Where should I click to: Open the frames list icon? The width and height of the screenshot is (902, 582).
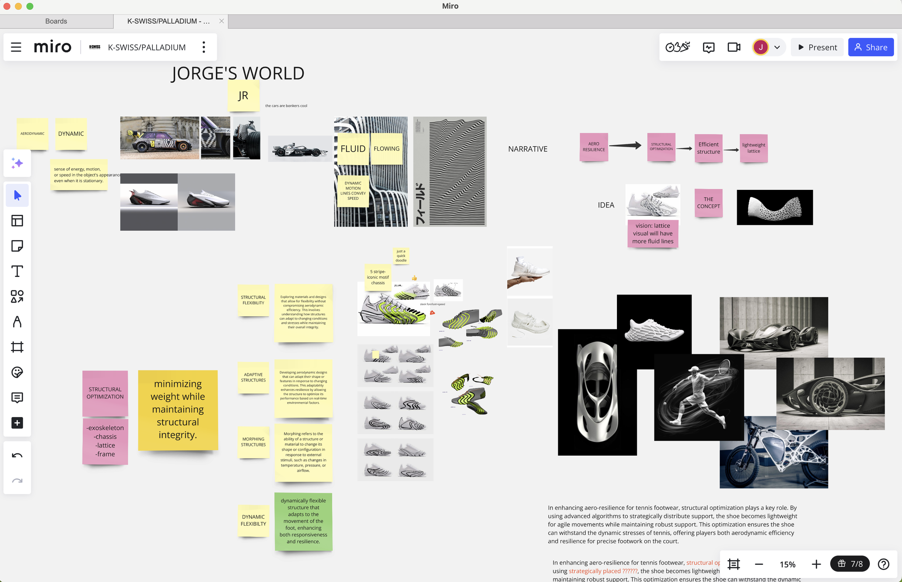tap(734, 564)
